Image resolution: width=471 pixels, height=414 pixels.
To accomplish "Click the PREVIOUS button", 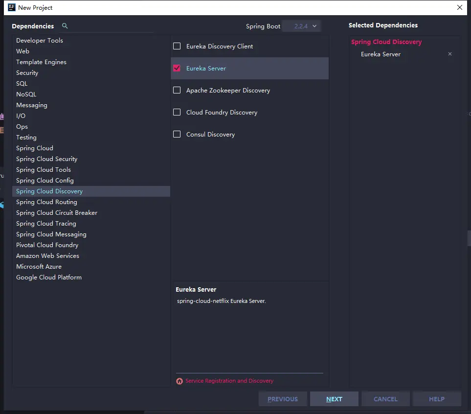I will click(x=283, y=399).
